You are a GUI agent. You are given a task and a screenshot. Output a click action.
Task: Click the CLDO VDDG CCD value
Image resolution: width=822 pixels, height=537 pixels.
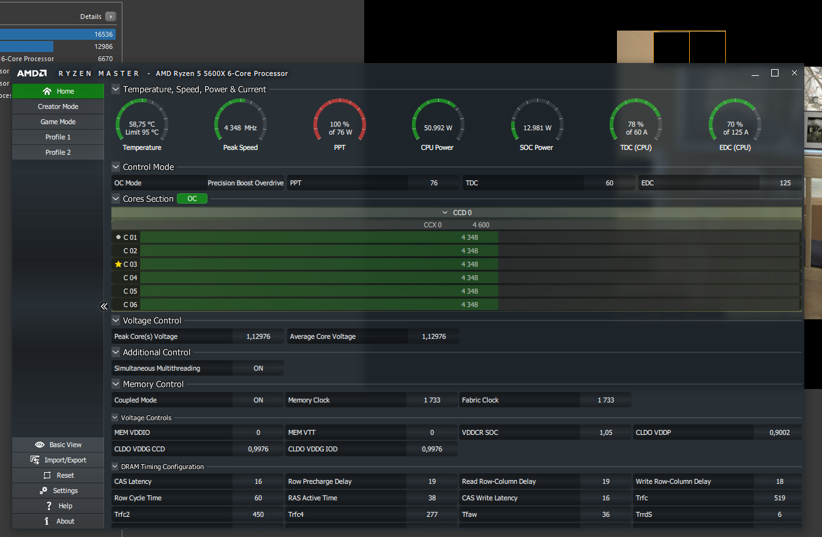coord(258,449)
